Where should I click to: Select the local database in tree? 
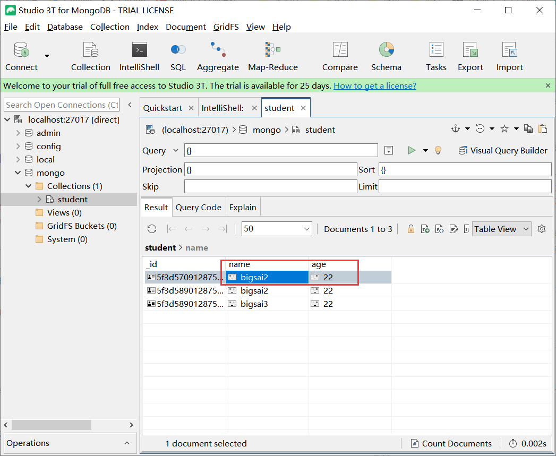(x=45, y=160)
